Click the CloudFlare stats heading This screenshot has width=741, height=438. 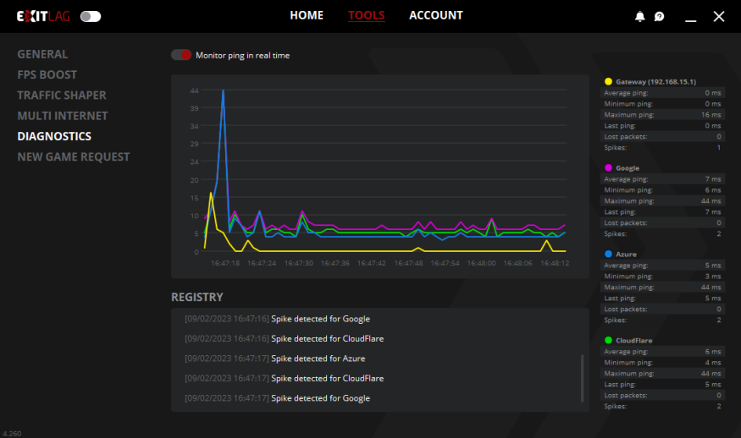[634, 341]
